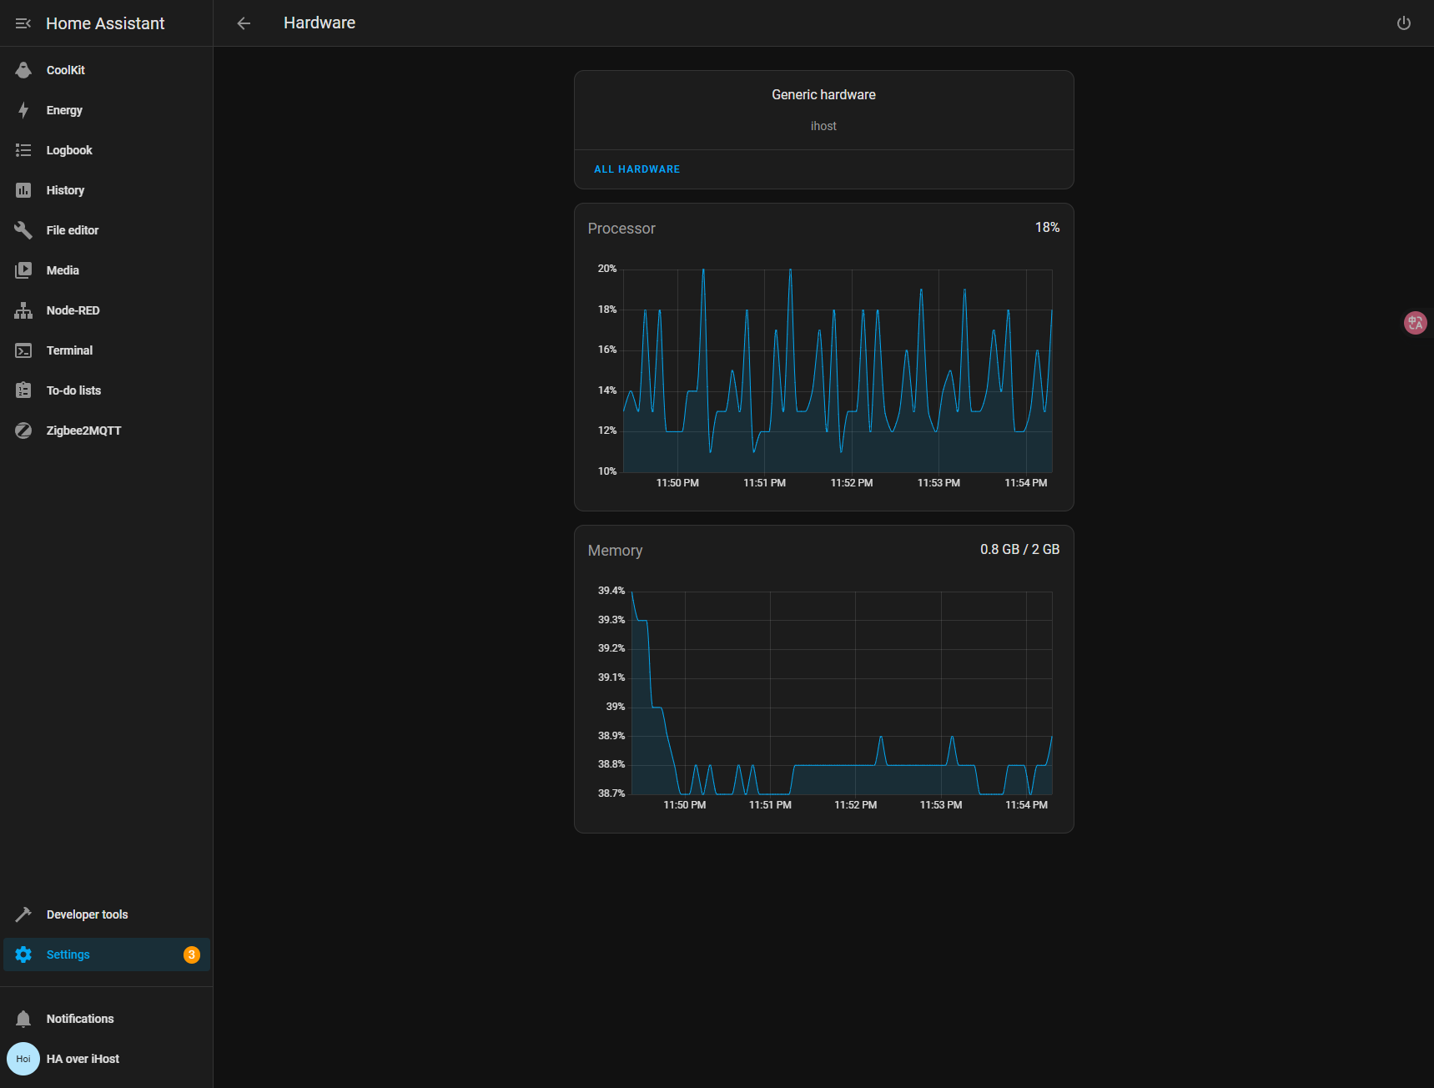Open Zigbee2MQTT panel
Viewport: 1434px width, 1088px height.
point(83,431)
